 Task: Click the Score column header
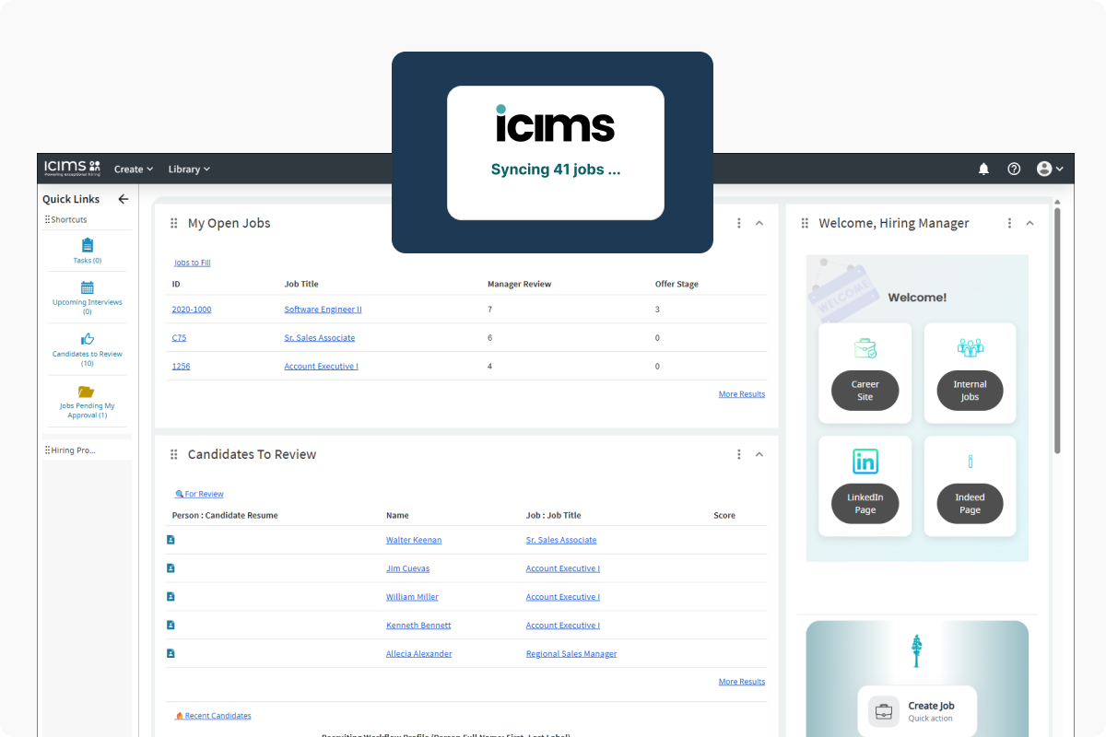click(724, 515)
